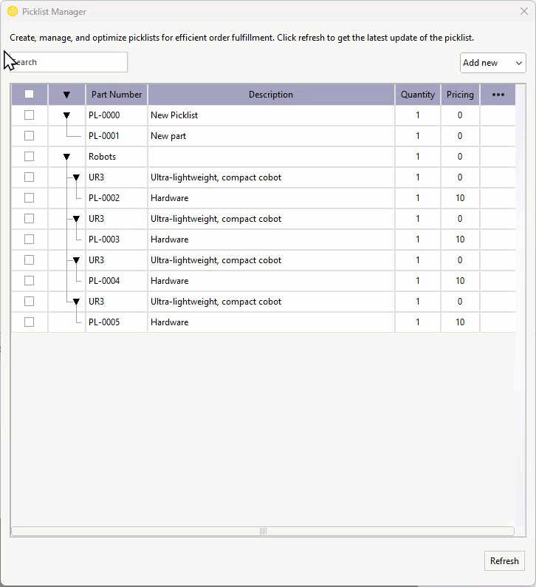
Task: Select the PL-0004 cell
Action: (117, 280)
